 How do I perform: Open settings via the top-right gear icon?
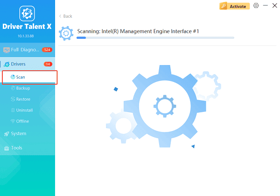click(x=255, y=6)
